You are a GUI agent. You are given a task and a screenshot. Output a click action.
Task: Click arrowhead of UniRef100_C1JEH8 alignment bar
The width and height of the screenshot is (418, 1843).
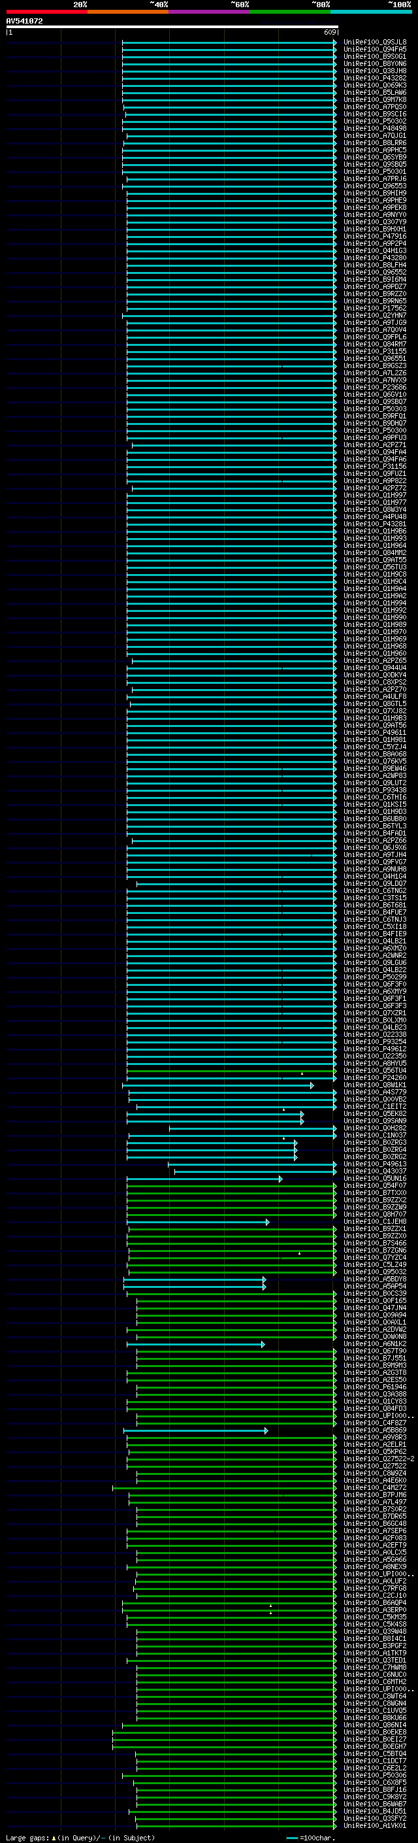[x=268, y=1222]
